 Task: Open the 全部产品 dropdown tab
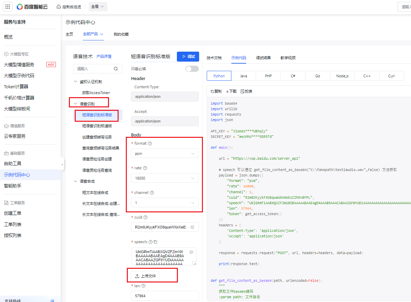pos(93,34)
